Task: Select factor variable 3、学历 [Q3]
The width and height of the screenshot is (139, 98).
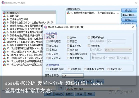Action: coord(93,89)
